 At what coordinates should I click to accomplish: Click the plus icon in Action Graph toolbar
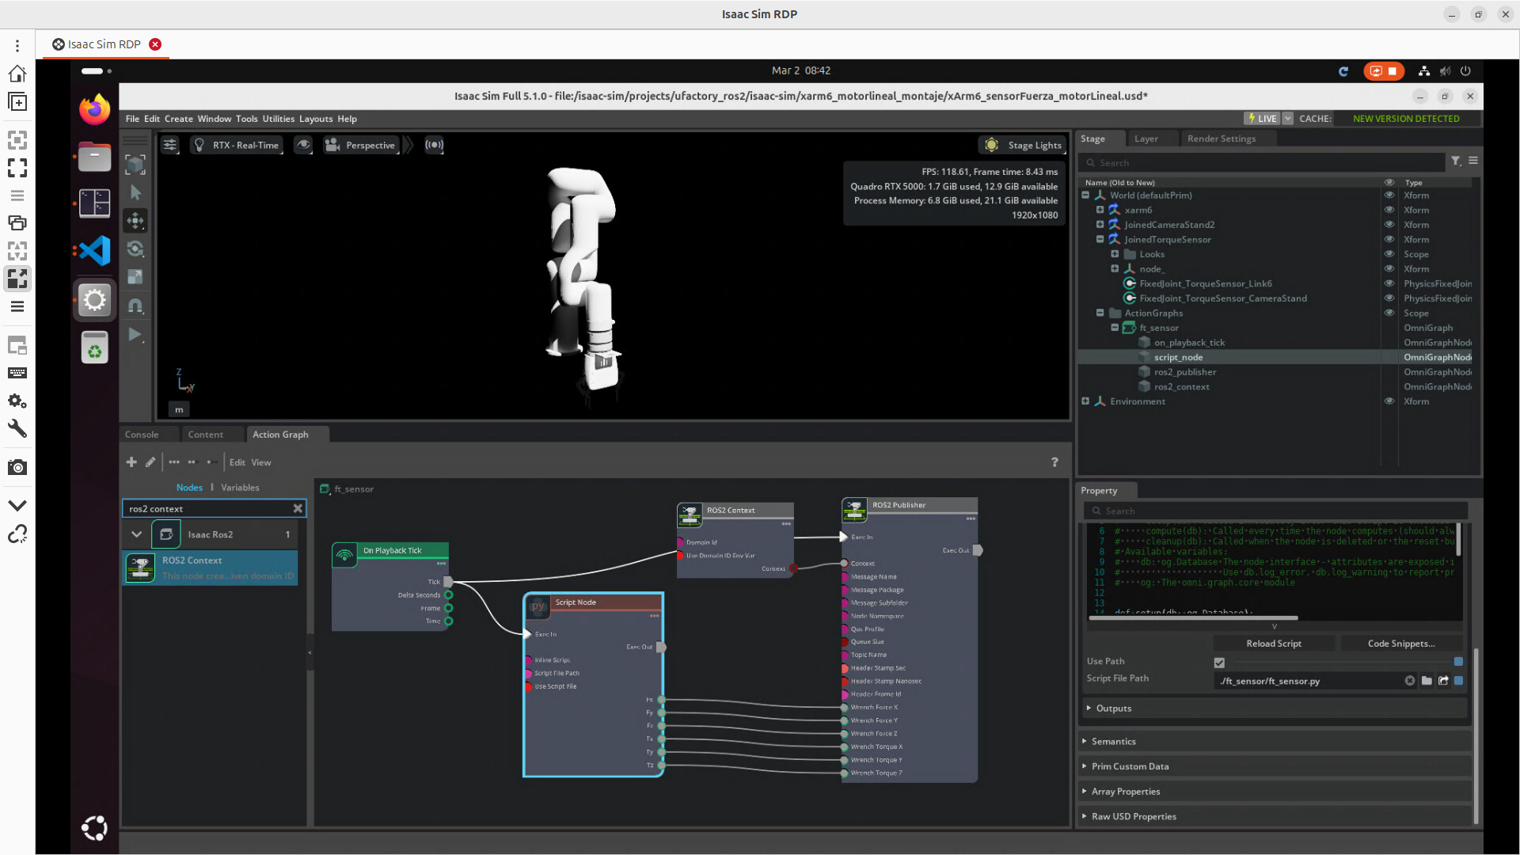[131, 462]
